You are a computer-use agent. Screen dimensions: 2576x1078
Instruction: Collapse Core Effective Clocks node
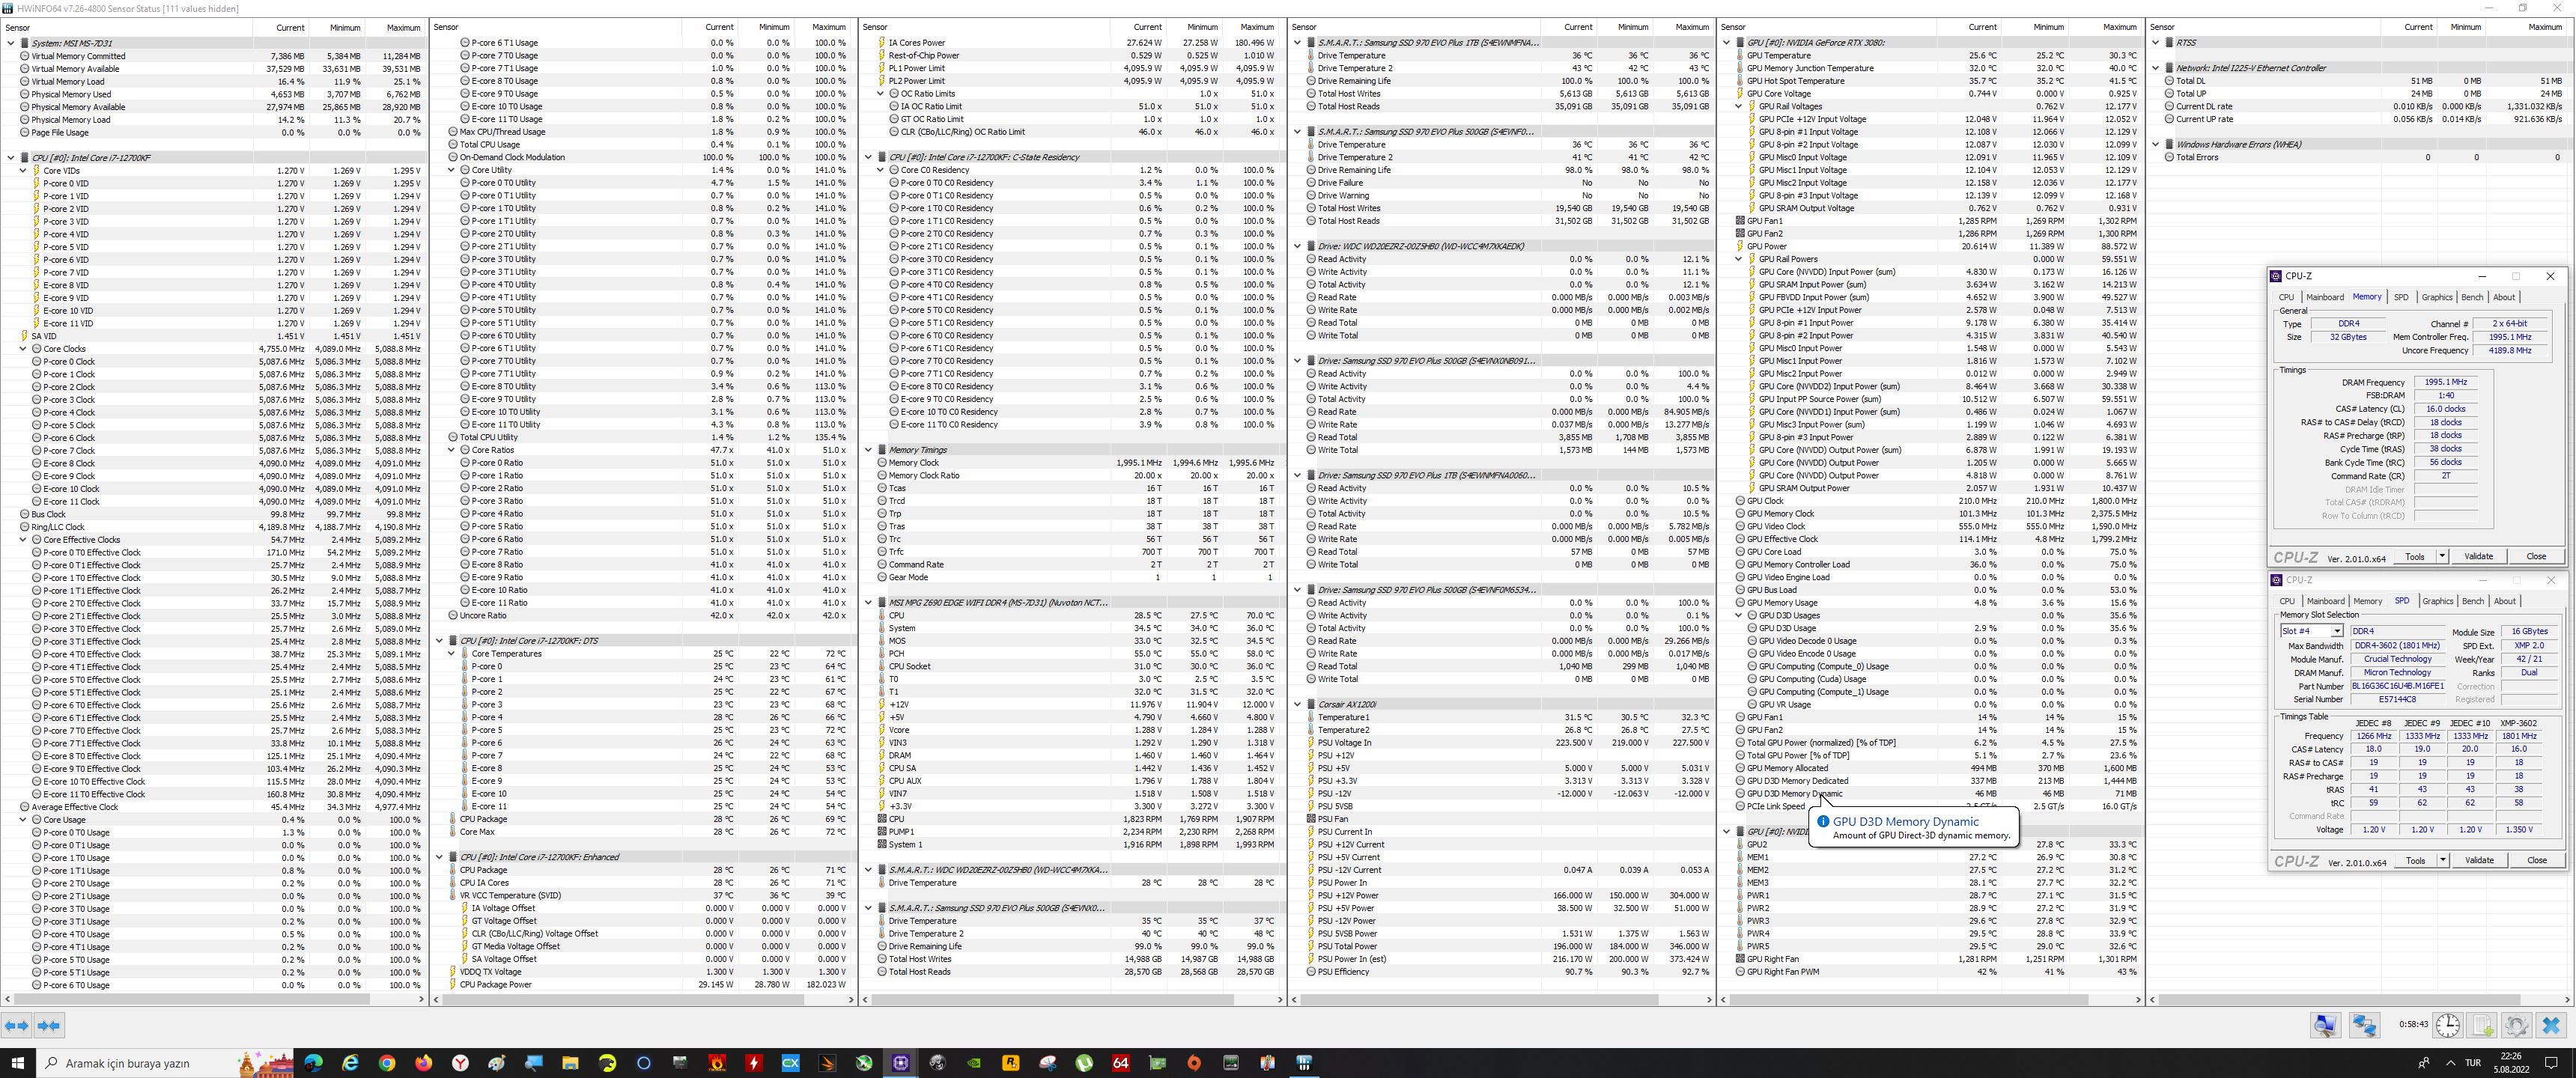coord(23,539)
